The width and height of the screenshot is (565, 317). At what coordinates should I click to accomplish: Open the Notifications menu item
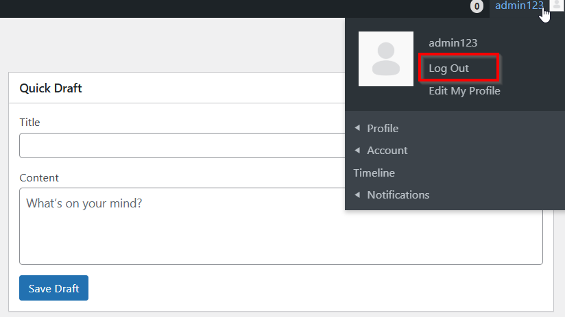point(398,195)
